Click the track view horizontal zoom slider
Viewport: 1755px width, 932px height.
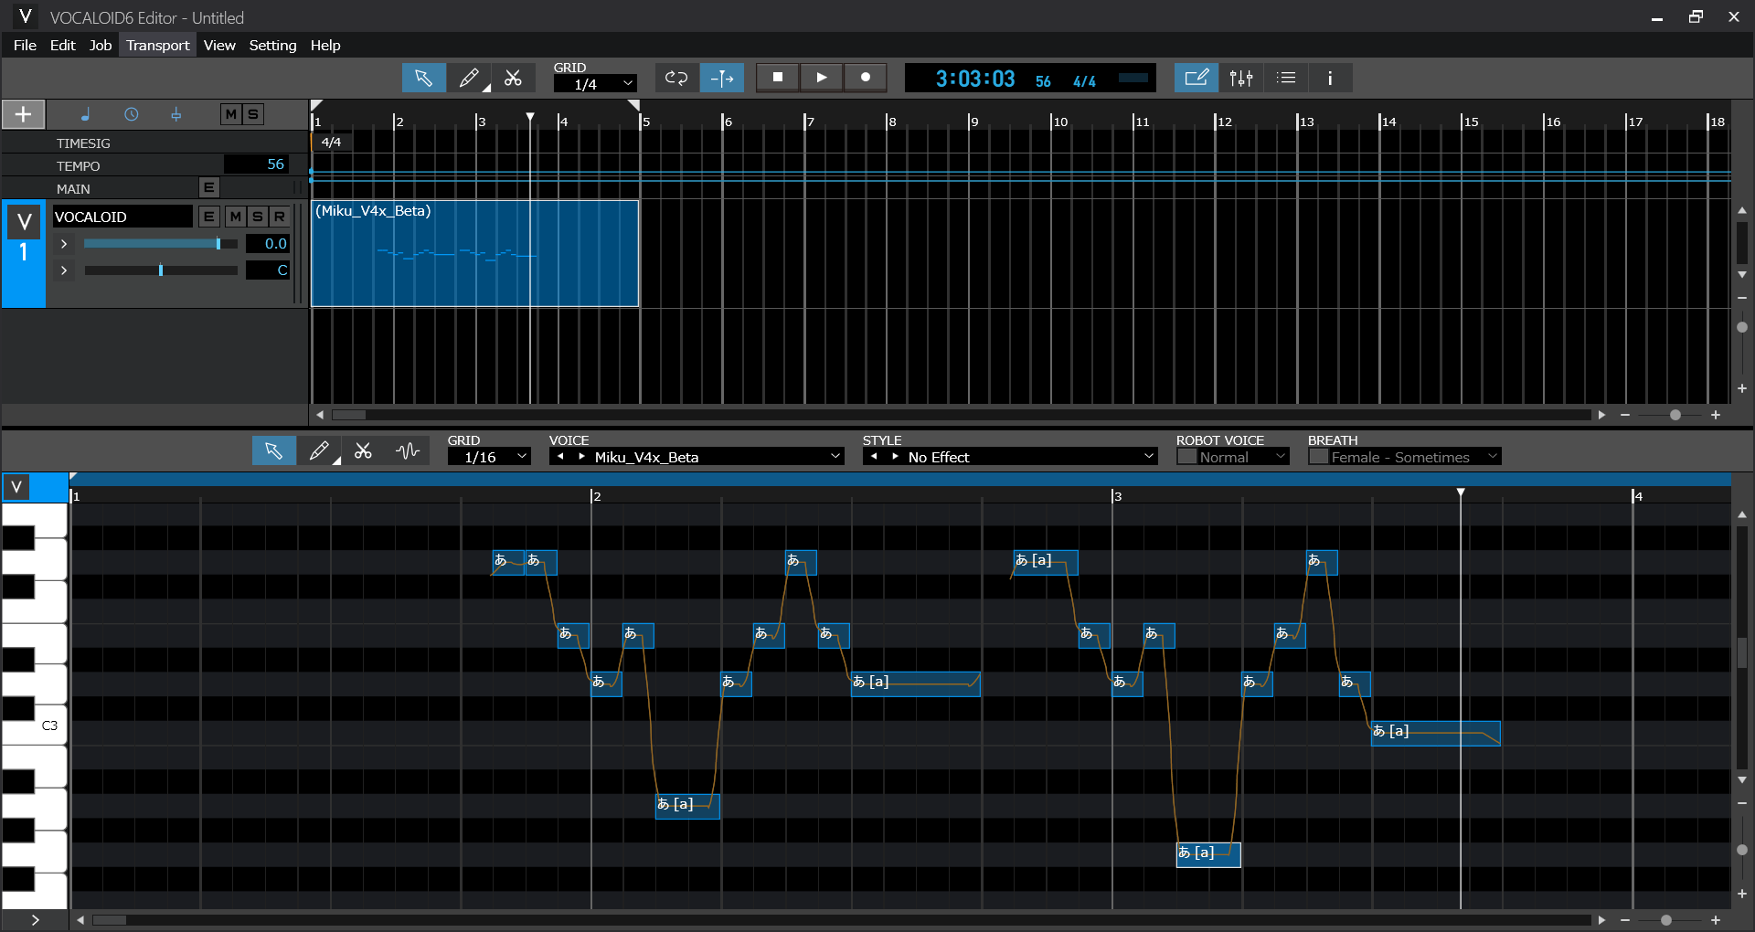(1675, 415)
